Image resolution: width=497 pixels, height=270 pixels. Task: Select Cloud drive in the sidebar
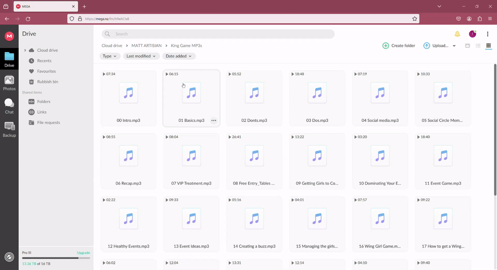[47, 50]
